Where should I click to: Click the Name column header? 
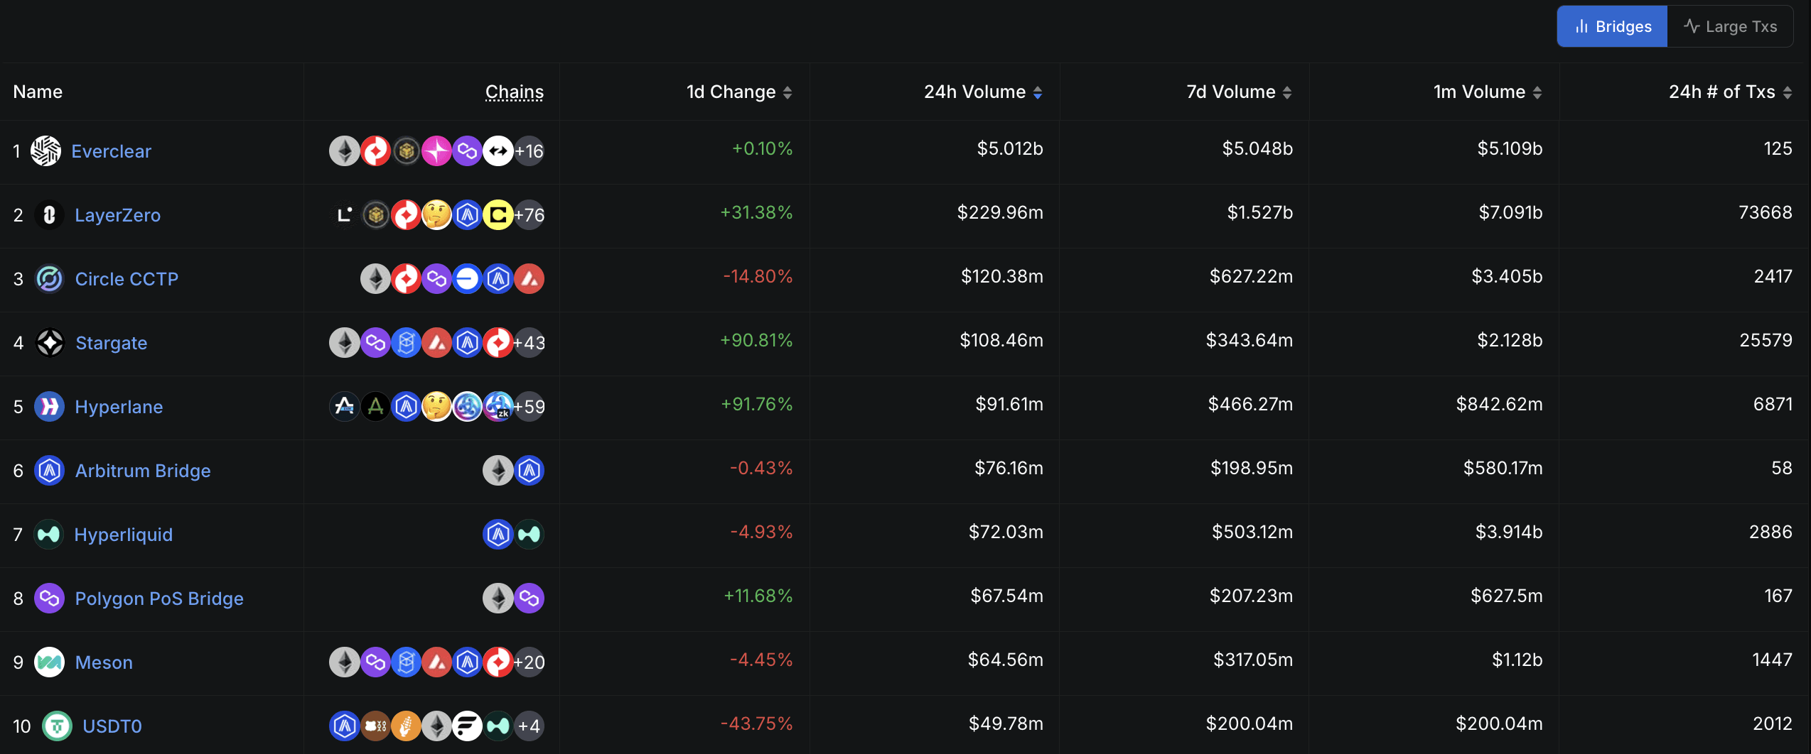point(38,92)
